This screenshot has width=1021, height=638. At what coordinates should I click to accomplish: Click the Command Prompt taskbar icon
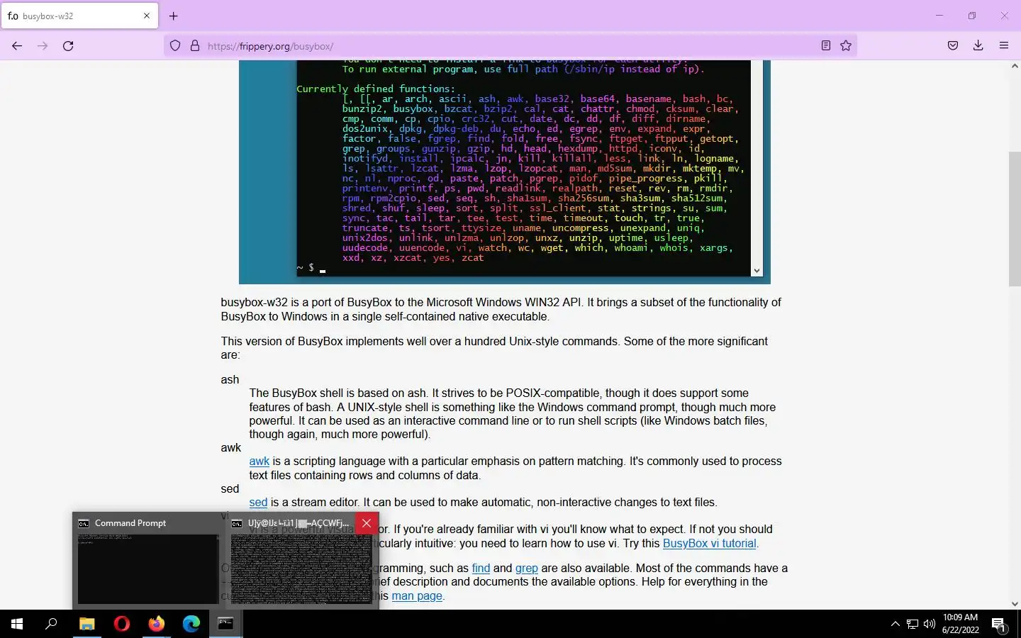225,624
